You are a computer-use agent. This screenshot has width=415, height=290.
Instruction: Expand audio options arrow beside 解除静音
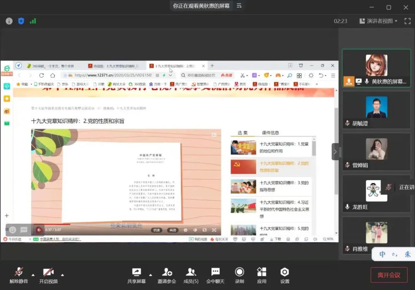click(33, 275)
